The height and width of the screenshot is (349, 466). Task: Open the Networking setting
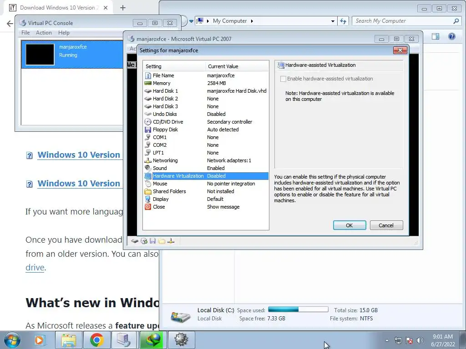206,160
